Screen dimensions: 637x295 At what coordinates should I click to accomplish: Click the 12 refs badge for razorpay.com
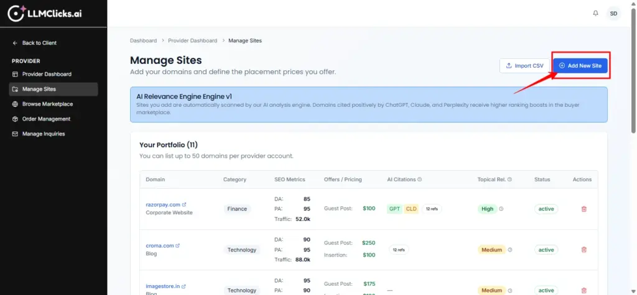click(x=432, y=209)
